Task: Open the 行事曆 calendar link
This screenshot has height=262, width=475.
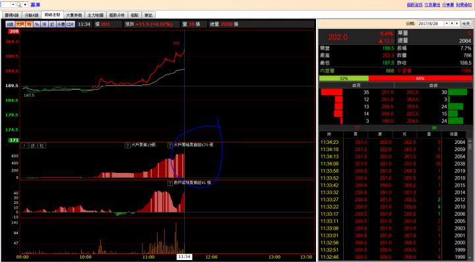Action: 448,5
